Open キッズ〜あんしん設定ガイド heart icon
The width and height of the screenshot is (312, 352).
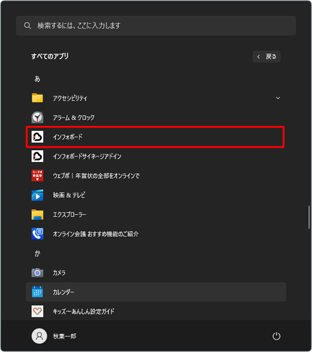(37, 311)
